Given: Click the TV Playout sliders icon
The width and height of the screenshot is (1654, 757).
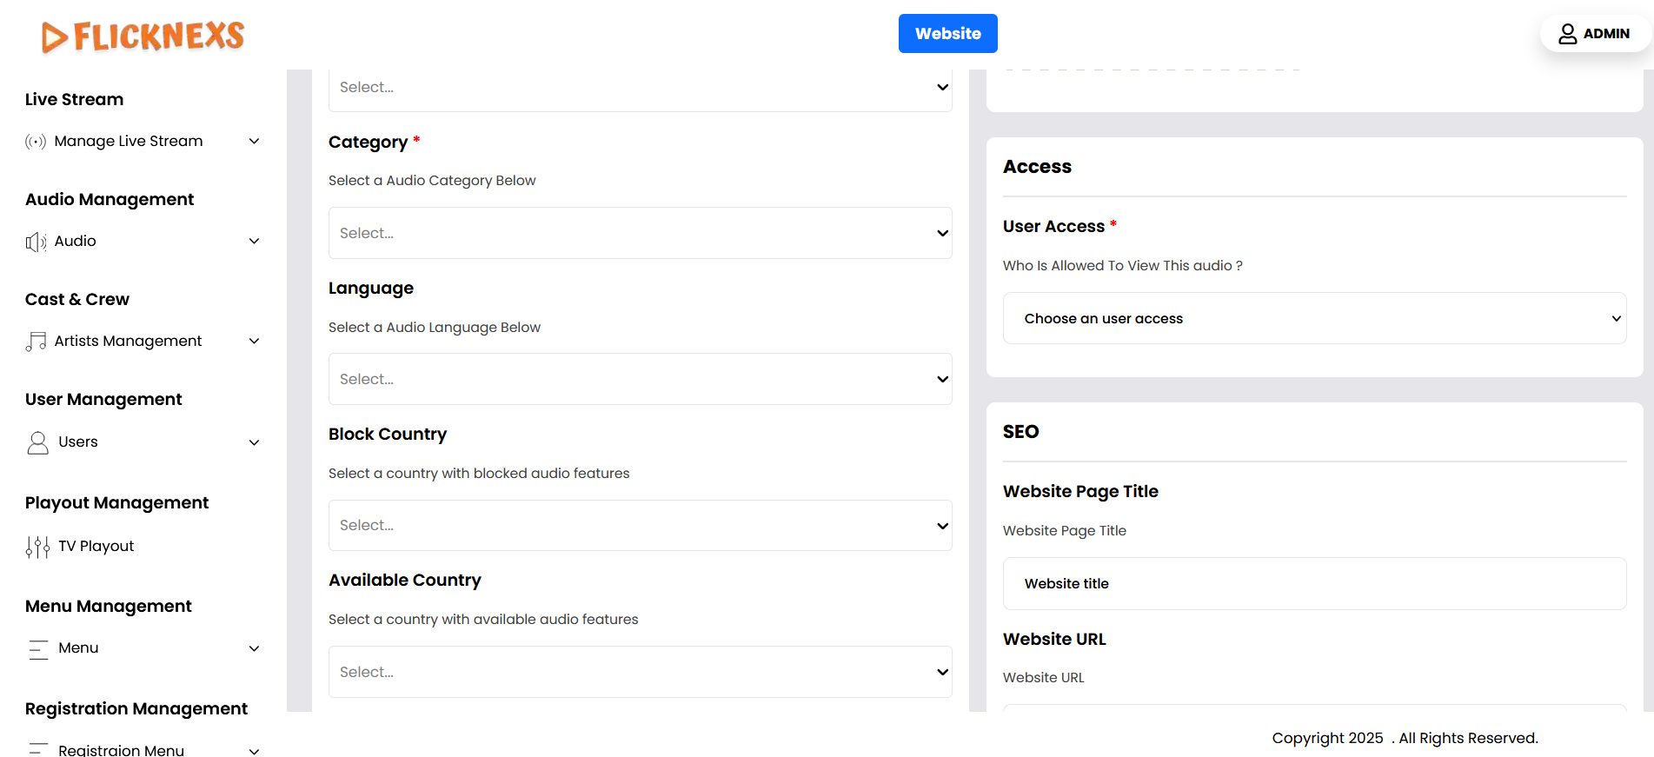Looking at the screenshot, I should (37, 547).
